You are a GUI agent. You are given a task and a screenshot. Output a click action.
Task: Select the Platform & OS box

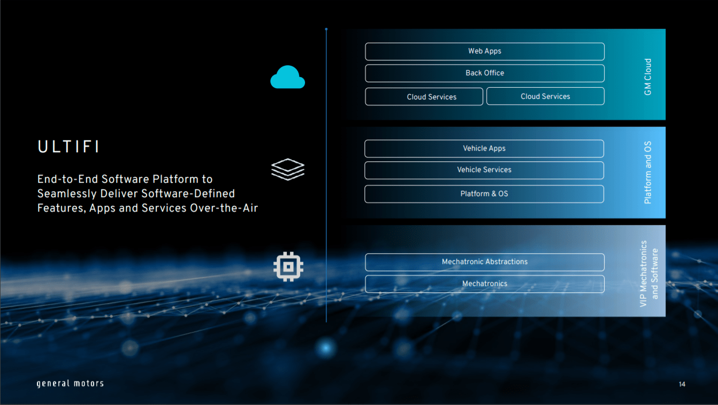pyautogui.click(x=484, y=194)
